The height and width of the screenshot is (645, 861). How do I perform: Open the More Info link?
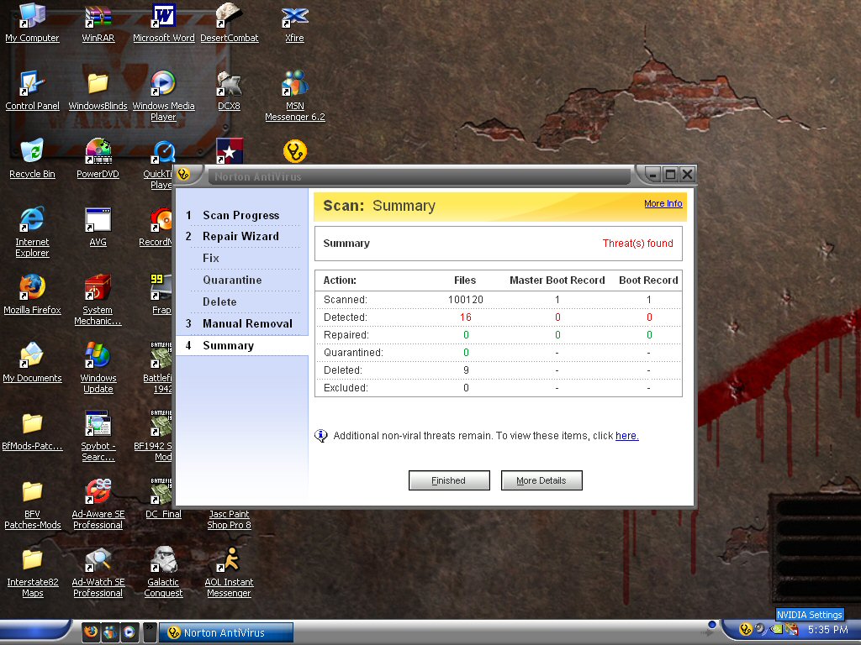coord(663,203)
